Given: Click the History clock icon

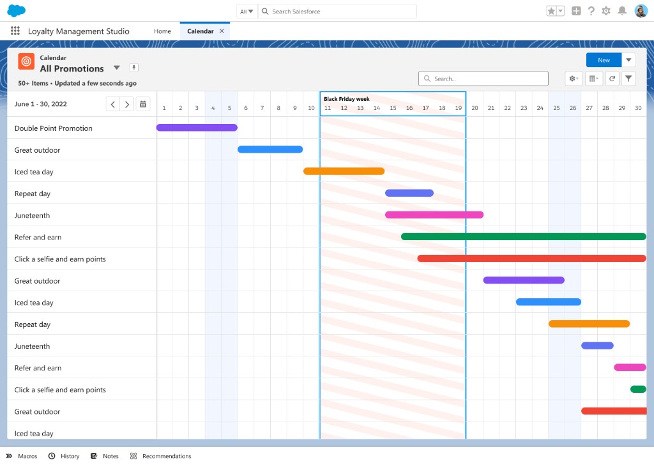Looking at the screenshot, I should 52,456.
